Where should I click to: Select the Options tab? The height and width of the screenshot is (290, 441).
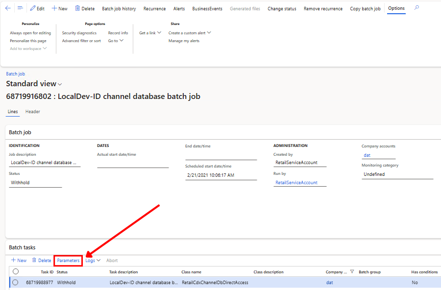396,8
